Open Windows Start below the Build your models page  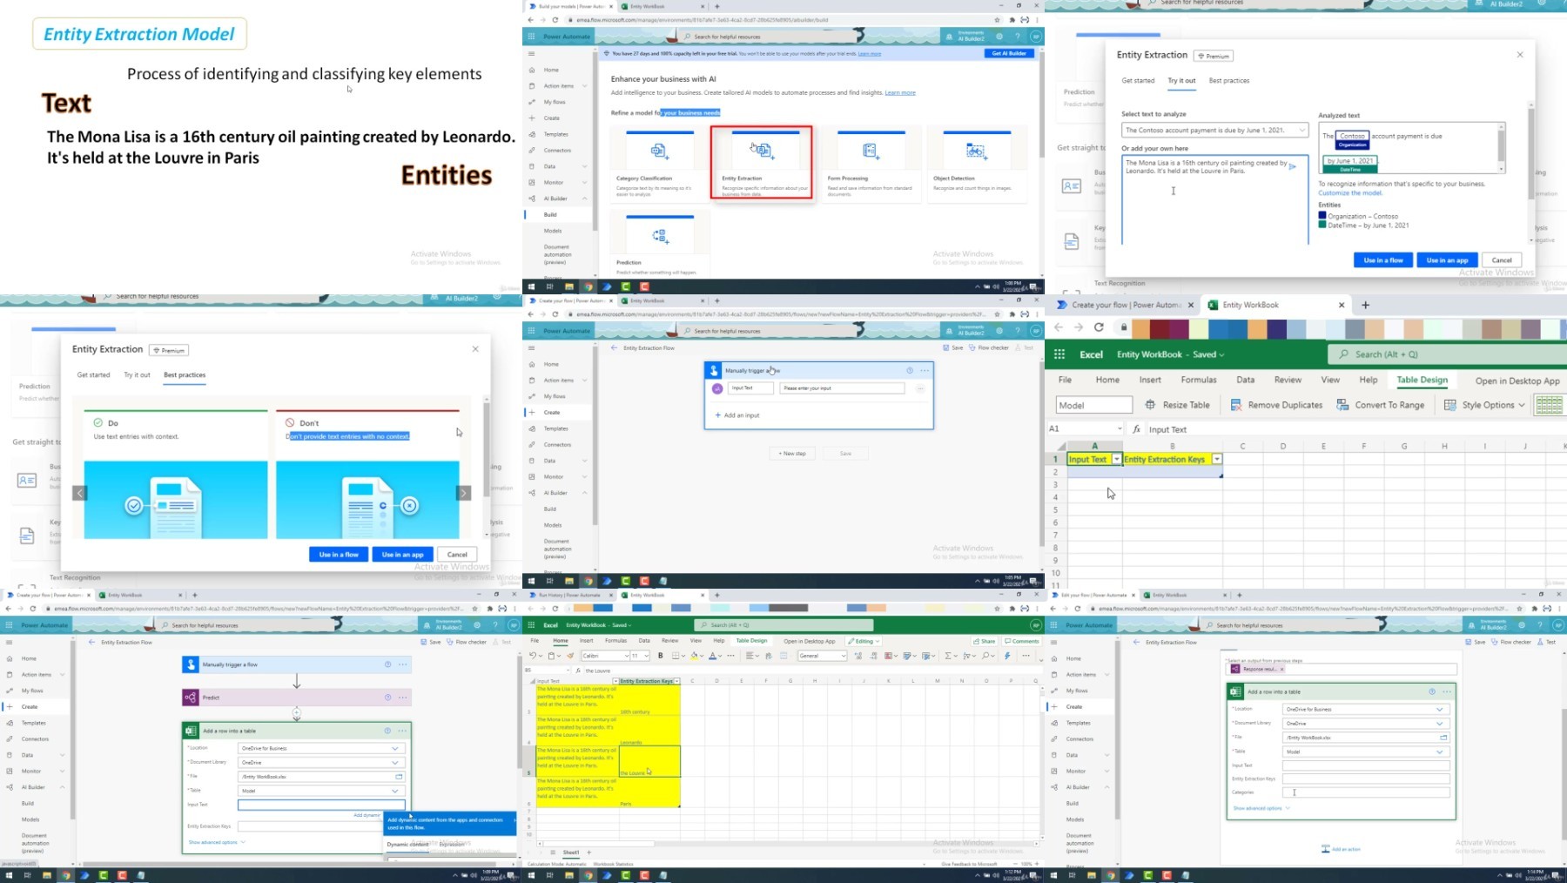531,286
